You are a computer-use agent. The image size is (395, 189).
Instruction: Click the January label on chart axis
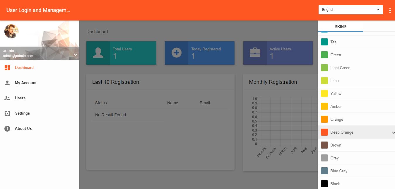(x=261, y=152)
